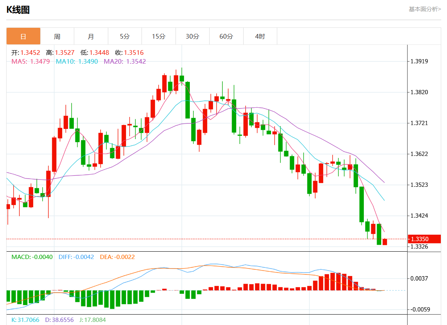Switch to the 周 weekly tab

coord(57,36)
